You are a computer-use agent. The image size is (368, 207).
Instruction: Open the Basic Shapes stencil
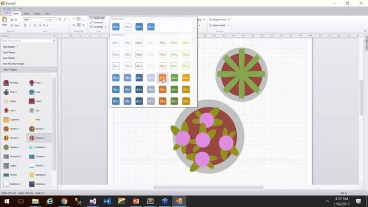click(9, 58)
